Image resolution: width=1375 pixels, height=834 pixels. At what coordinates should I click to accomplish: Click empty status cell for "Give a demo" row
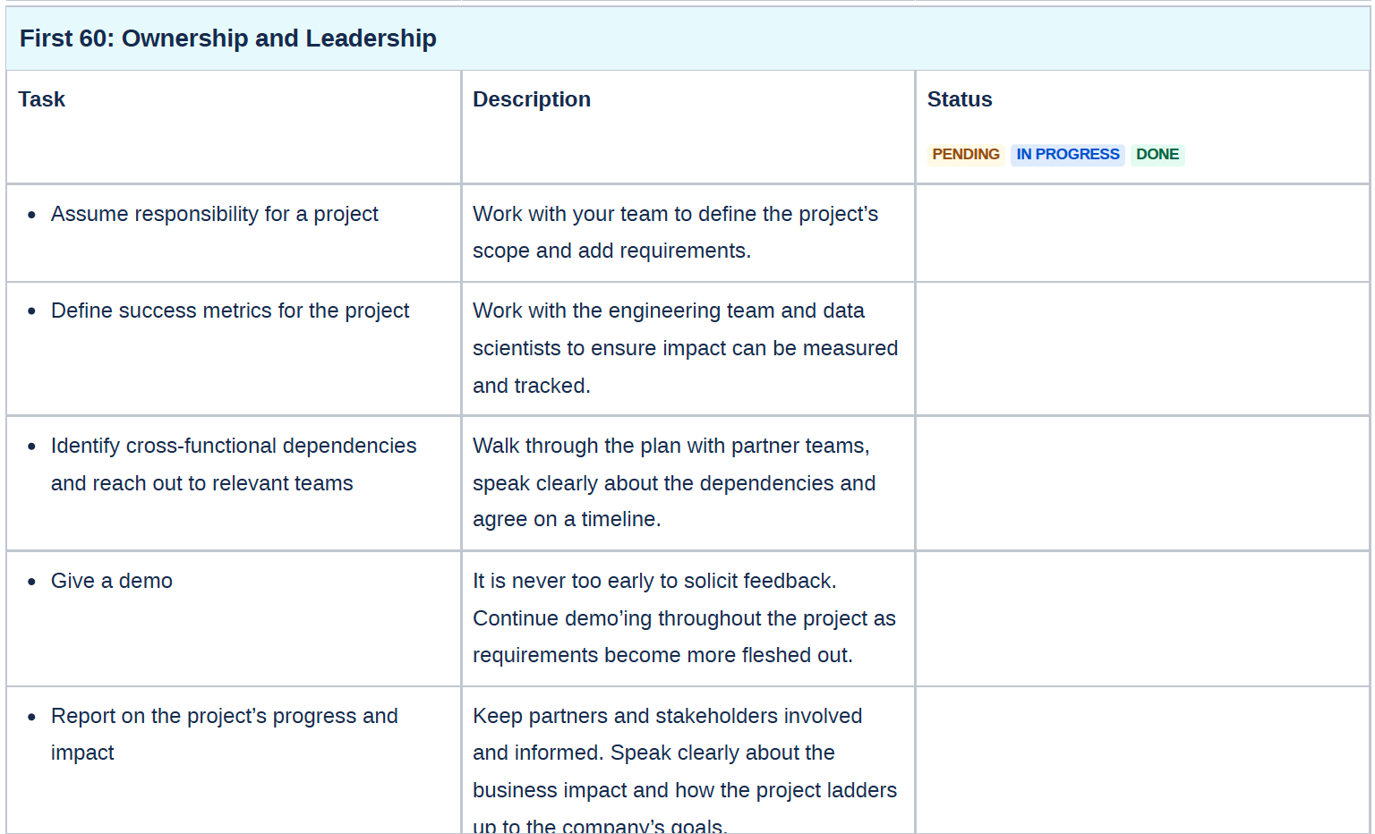(x=1141, y=618)
